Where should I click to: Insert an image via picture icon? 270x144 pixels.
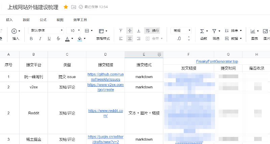(x=265, y=31)
